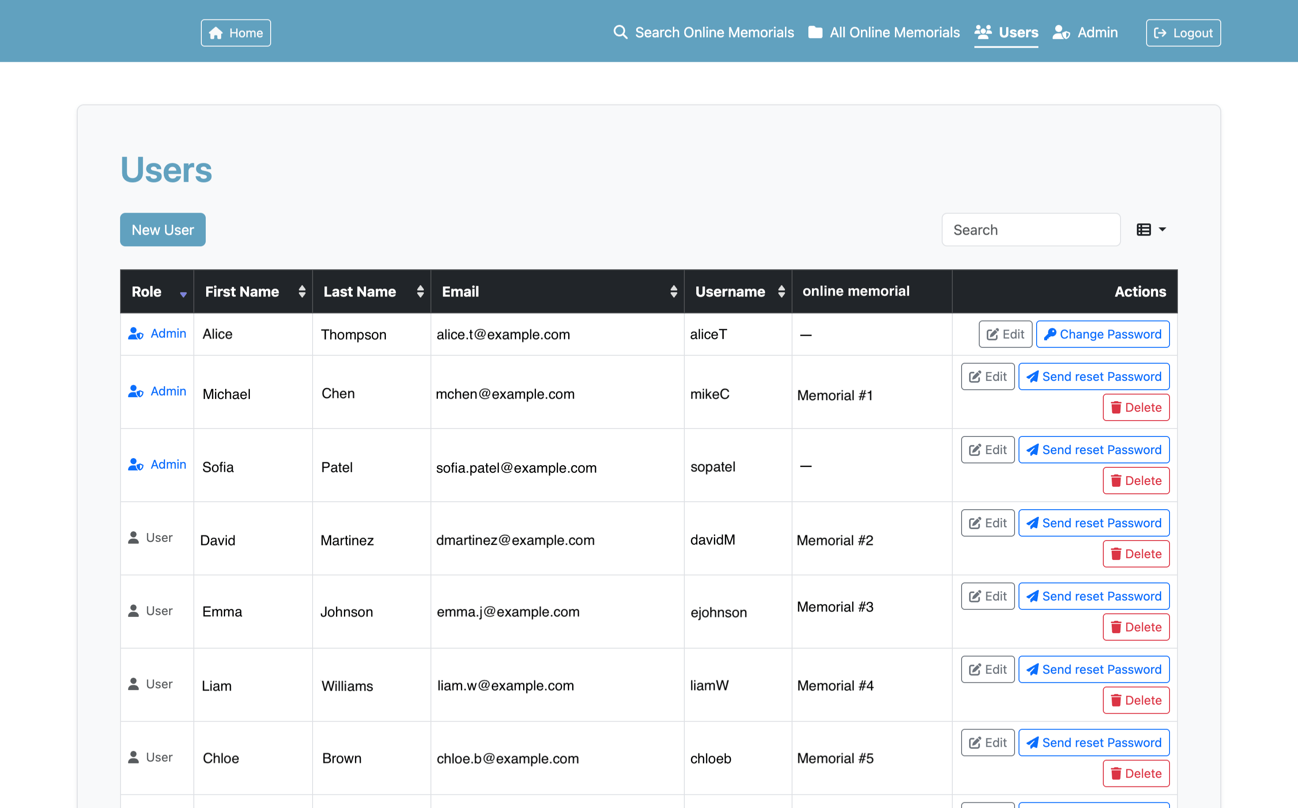Click inside the Search field above the table

tap(1031, 229)
